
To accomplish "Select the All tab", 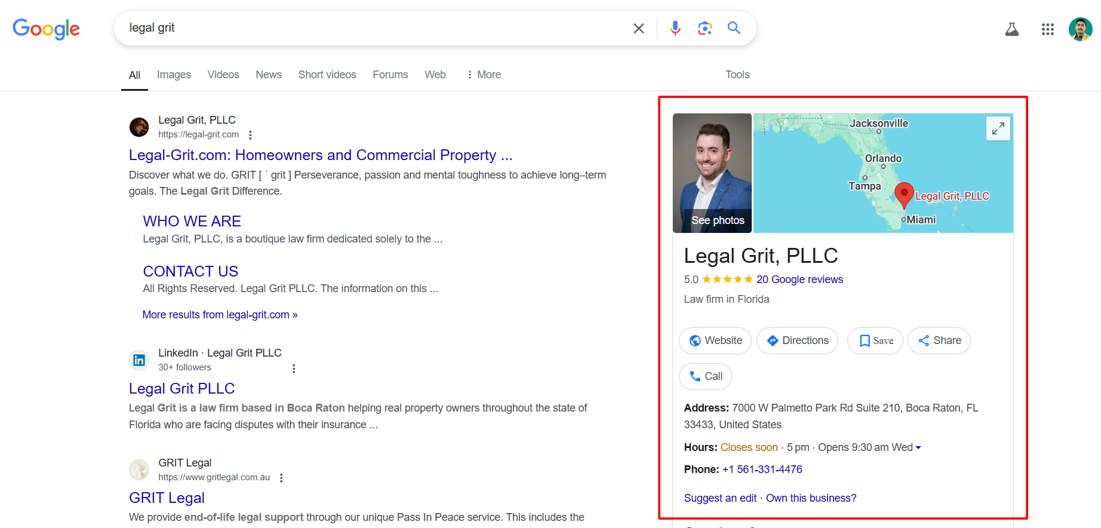I will [134, 75].
